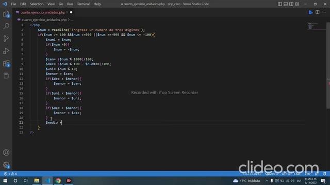Expand the breadcrumb ellipsis after the file name
This screenshot has width=330, height=185.
click(x=72, y=20)
